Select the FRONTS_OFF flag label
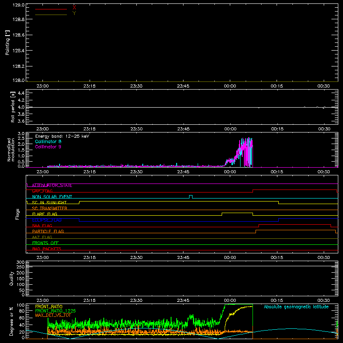 coord(45,243)
